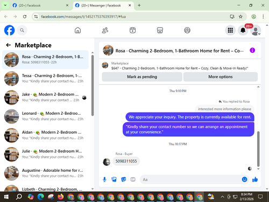This screenshot has width=269, height=202.
Task: Open Microsoft Edge from taskbar
Action: click(41, 197)
